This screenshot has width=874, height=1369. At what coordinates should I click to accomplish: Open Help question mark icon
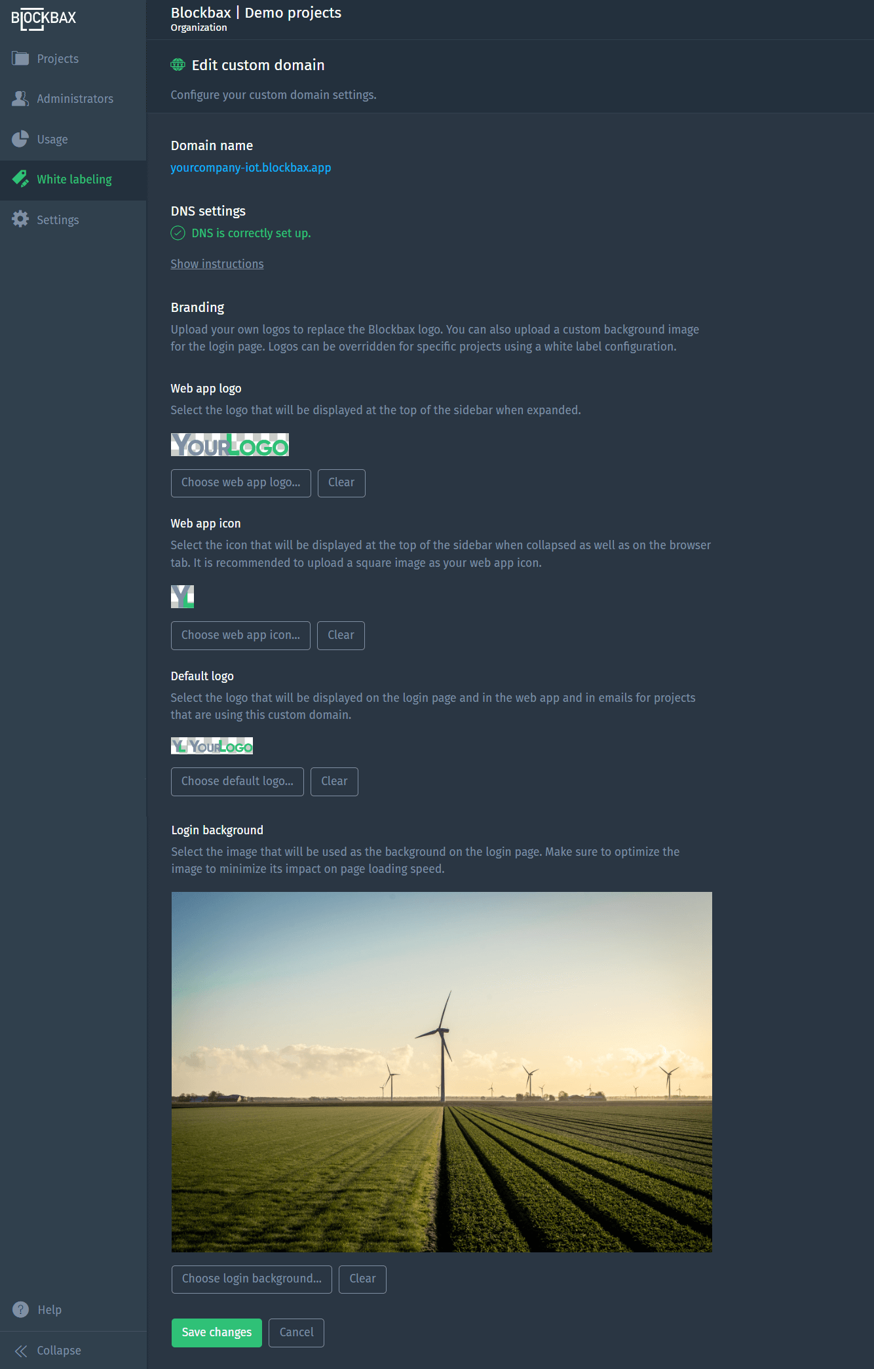click(x=21, y=1309)
